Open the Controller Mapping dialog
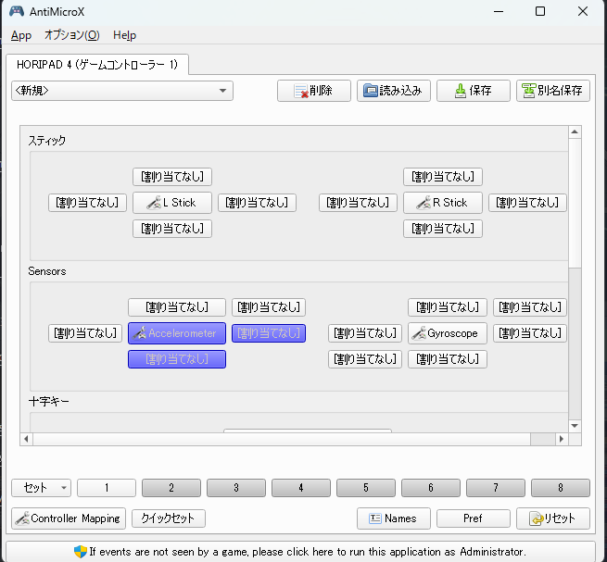Screen dimensions: 607x562 (68, 518)
